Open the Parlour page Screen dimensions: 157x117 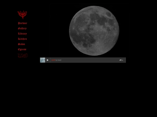point(22,23)
